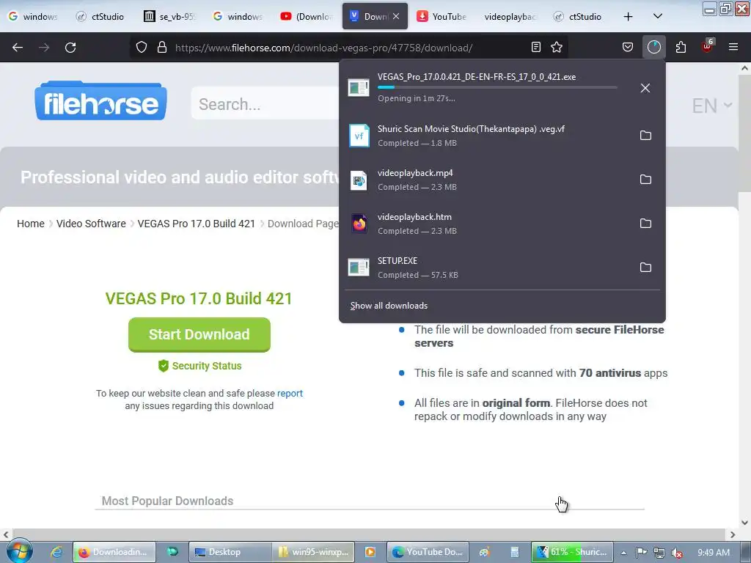Open tracking protection shield icon
This screenshot has width=751, height=563.
pyautogui.click(x=142, y=48)
